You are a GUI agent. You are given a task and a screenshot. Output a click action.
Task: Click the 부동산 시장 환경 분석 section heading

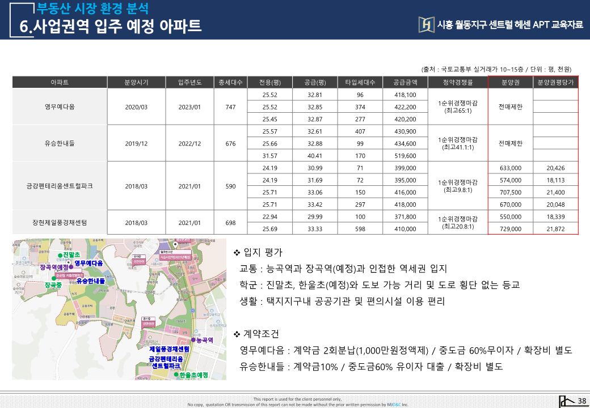(92, 8)
